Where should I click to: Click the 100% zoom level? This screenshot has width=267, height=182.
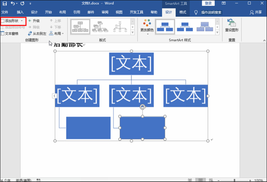pos(259,180)
